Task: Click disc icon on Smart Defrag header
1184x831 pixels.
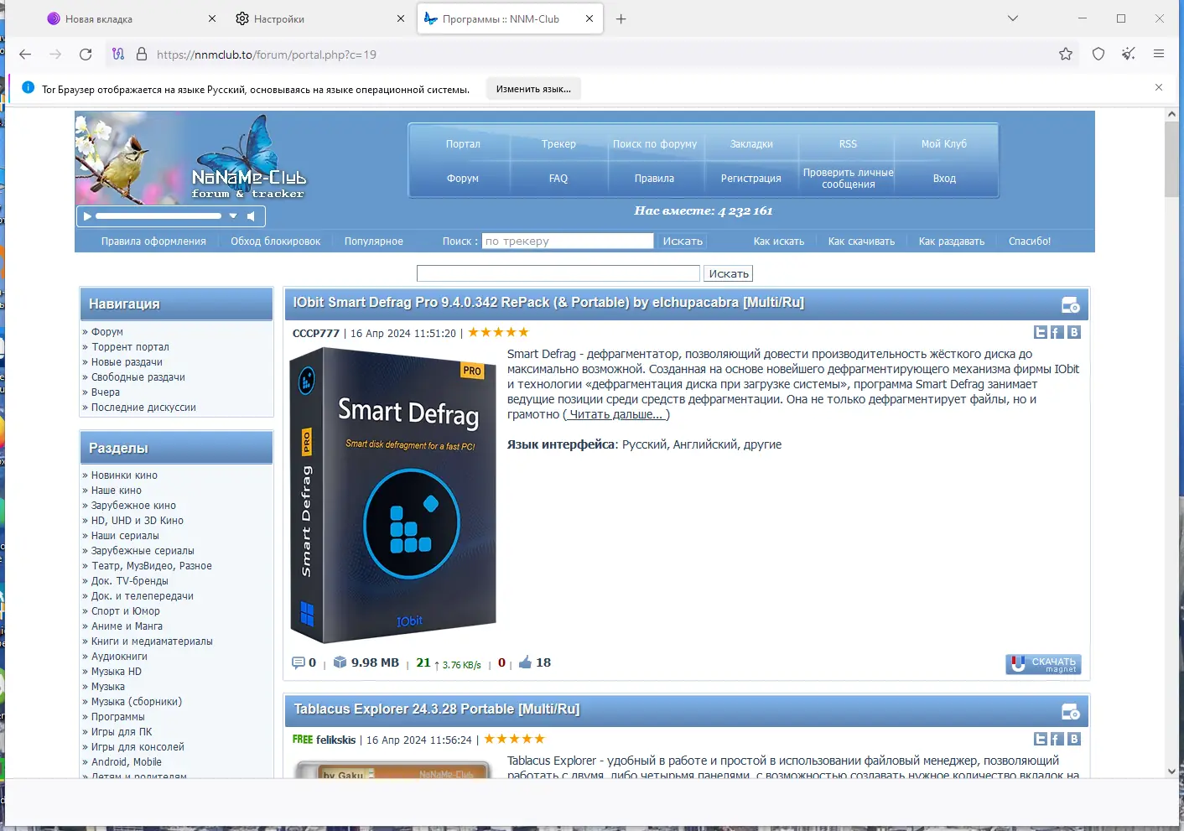Action: (1071, 305)
